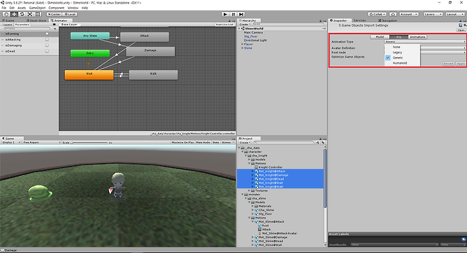The image size is (467, 253).
Task: Toggle the Local handle rotation button
Action: pos(70,14)
